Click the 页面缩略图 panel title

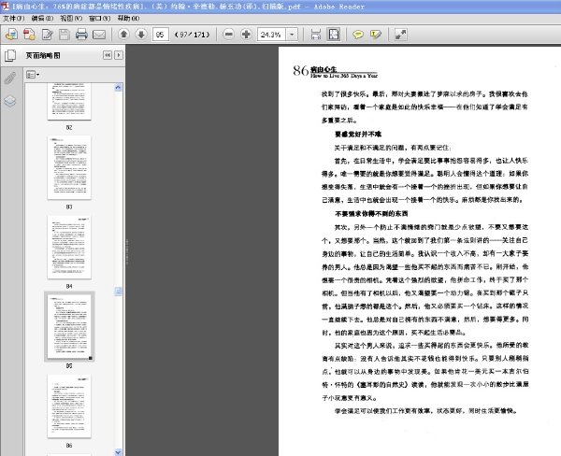pos(43,55)
